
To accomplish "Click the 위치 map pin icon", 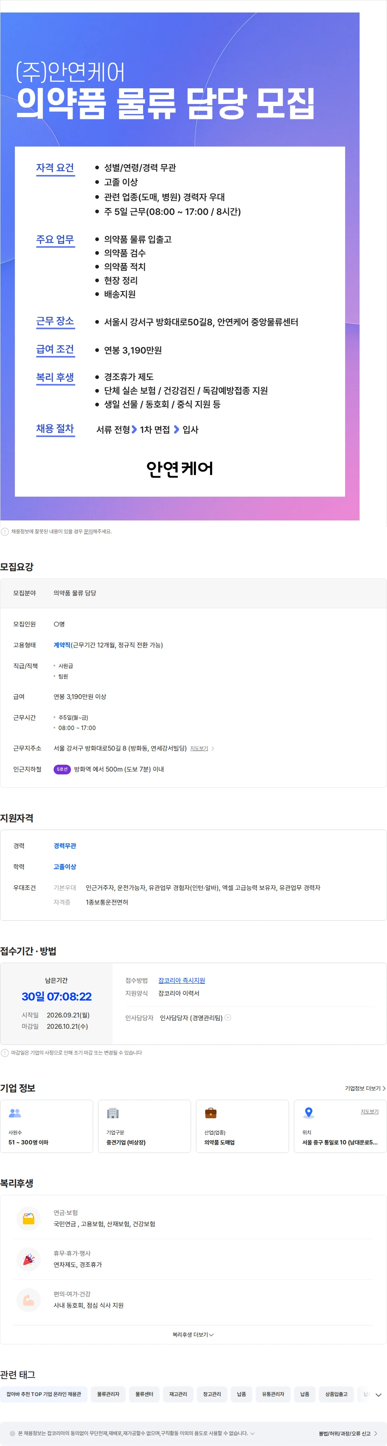I will (308, 1113).
